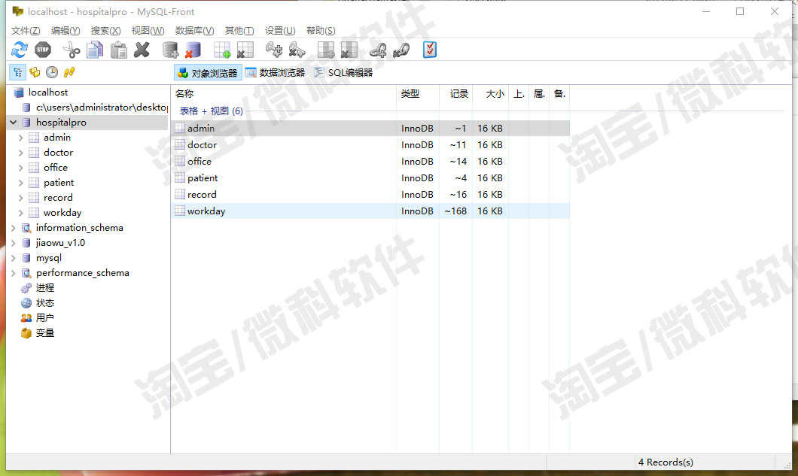The image size is (798, 476).
Task: Click the Refresh toolbar icon
Action: pos(20,50)
